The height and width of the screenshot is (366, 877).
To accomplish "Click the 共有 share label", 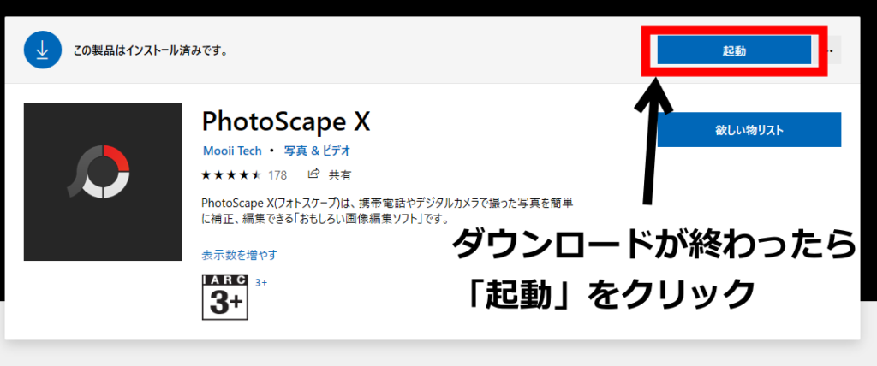I will 340,175.
